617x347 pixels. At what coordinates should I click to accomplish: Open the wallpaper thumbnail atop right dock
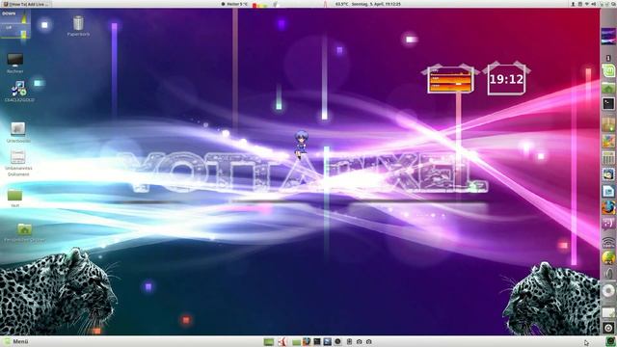(608, 37)
